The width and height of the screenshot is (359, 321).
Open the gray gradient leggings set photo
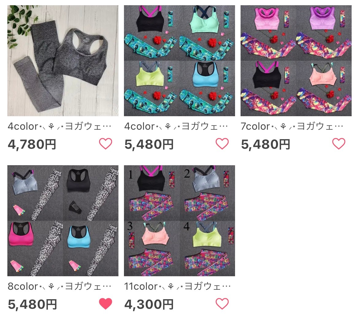[x=63, y=61]
